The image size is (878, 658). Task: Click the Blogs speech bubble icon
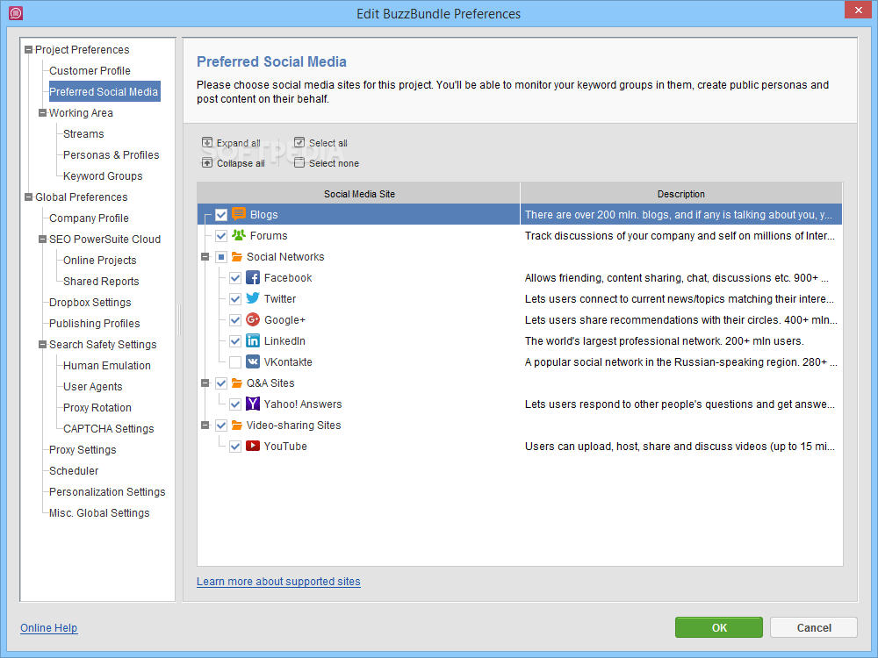(239, 214)
